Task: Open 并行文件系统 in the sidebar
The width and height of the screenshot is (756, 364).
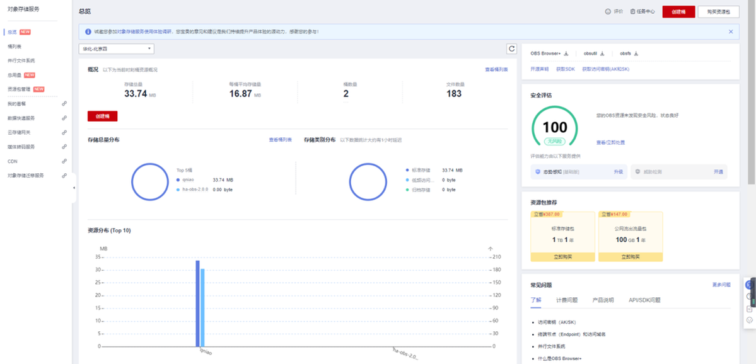Action: point(21,60)
